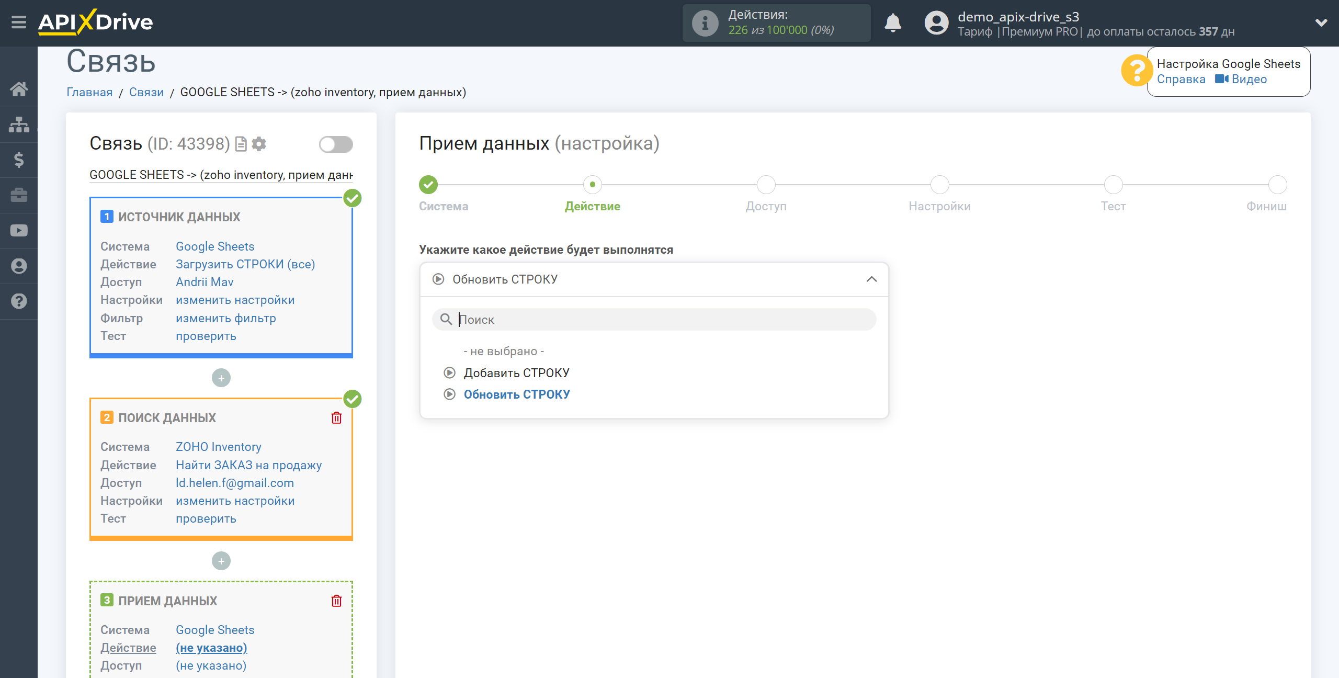Toggle the connection on/off switch
The image size is (1339, 678).
coord(336,144)
